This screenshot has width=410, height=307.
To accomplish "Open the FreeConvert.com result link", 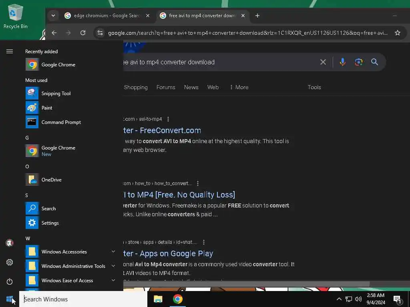I will (162, 130).
